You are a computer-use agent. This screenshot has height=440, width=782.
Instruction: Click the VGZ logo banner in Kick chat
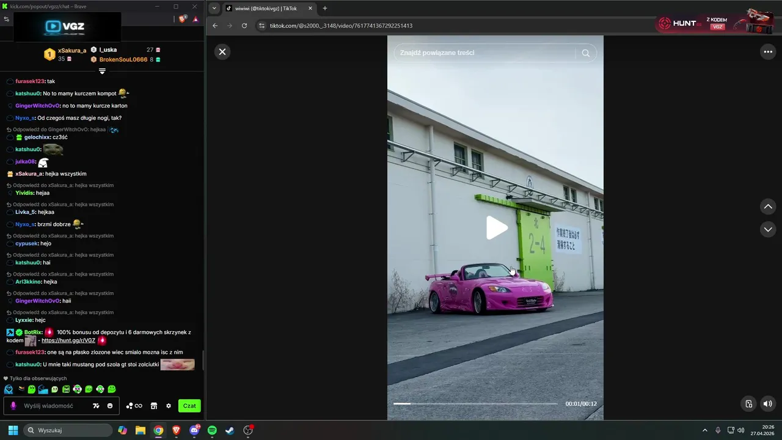pyautogui.click(x=67, y=26)
